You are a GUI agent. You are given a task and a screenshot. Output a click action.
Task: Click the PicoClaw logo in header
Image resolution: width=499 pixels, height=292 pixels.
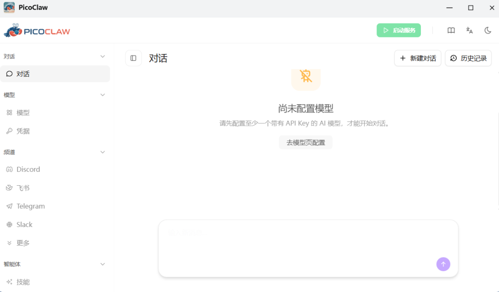click(37, 30)
